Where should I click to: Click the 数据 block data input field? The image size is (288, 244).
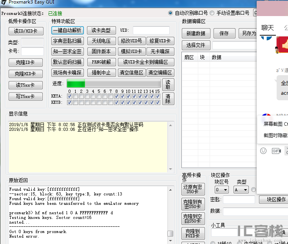(x=255, y=211)
